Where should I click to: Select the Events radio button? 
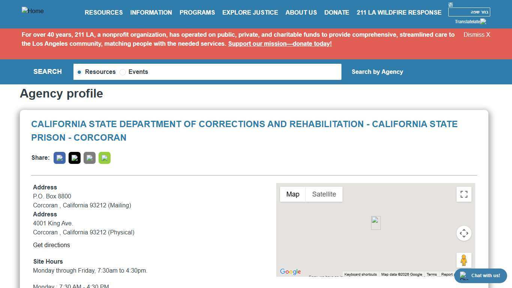pyautogui.click(x=123, y=72)
